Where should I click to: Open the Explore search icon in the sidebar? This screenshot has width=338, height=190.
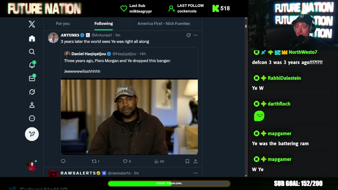pos(32,52)
